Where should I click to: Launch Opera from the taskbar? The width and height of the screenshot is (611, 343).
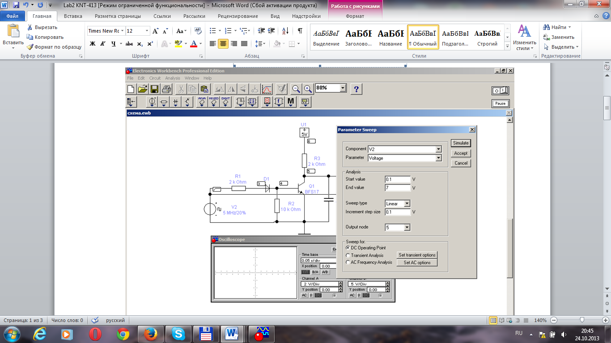point(95,334)
